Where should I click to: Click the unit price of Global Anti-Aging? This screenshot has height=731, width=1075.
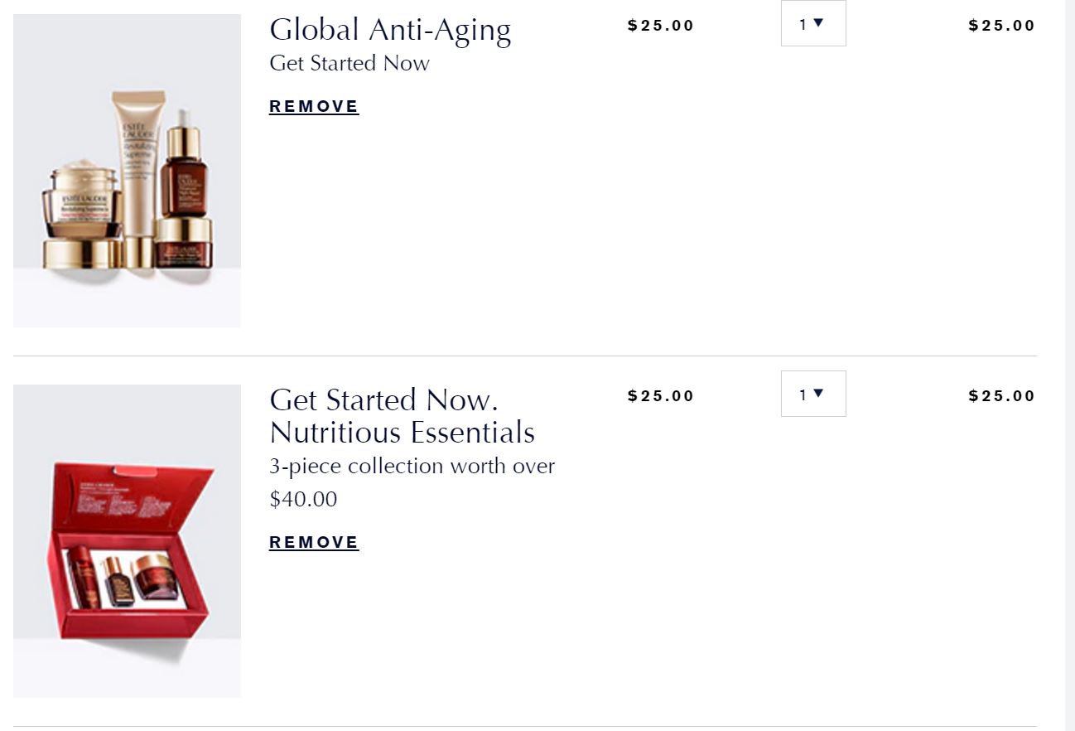coord(660,26)
